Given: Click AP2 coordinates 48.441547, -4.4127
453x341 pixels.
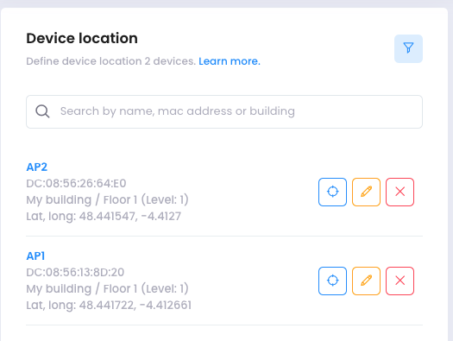Looking at the screenshot, I should point(130,217).
